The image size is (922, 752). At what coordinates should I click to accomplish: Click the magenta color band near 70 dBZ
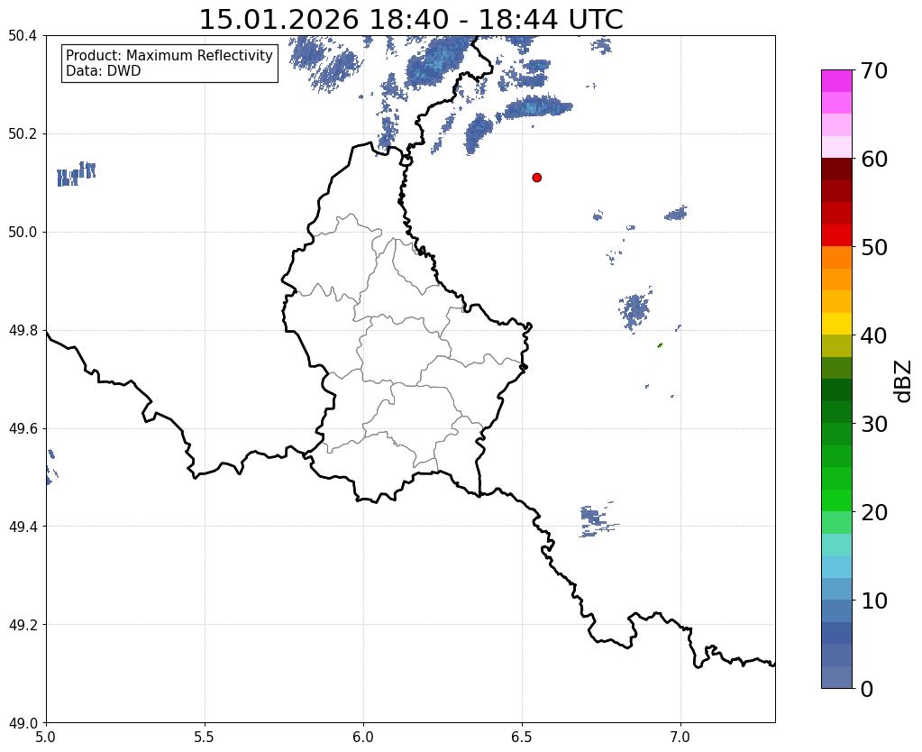[x=836, y=81]
